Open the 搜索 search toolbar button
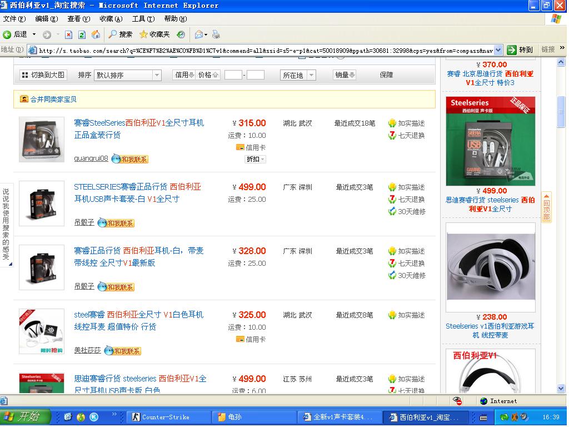The height and width of the screenshot is (427, 569). coord(121,34)
